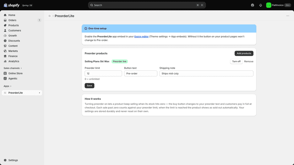Click the Selling Plans Ski Wax title

tap(97, 61)
